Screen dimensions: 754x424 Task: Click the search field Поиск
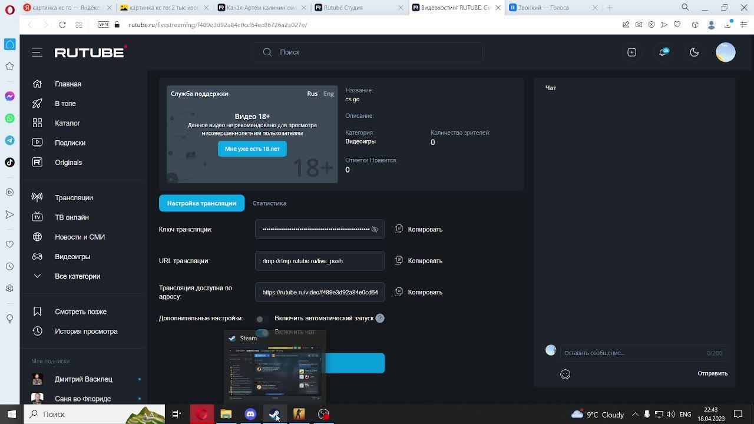coord(369,52)
